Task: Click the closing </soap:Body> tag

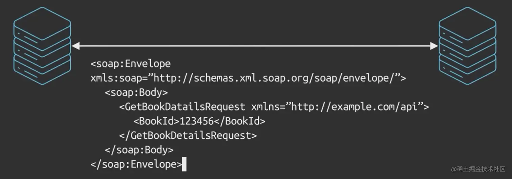Action: tap(139, 150)
